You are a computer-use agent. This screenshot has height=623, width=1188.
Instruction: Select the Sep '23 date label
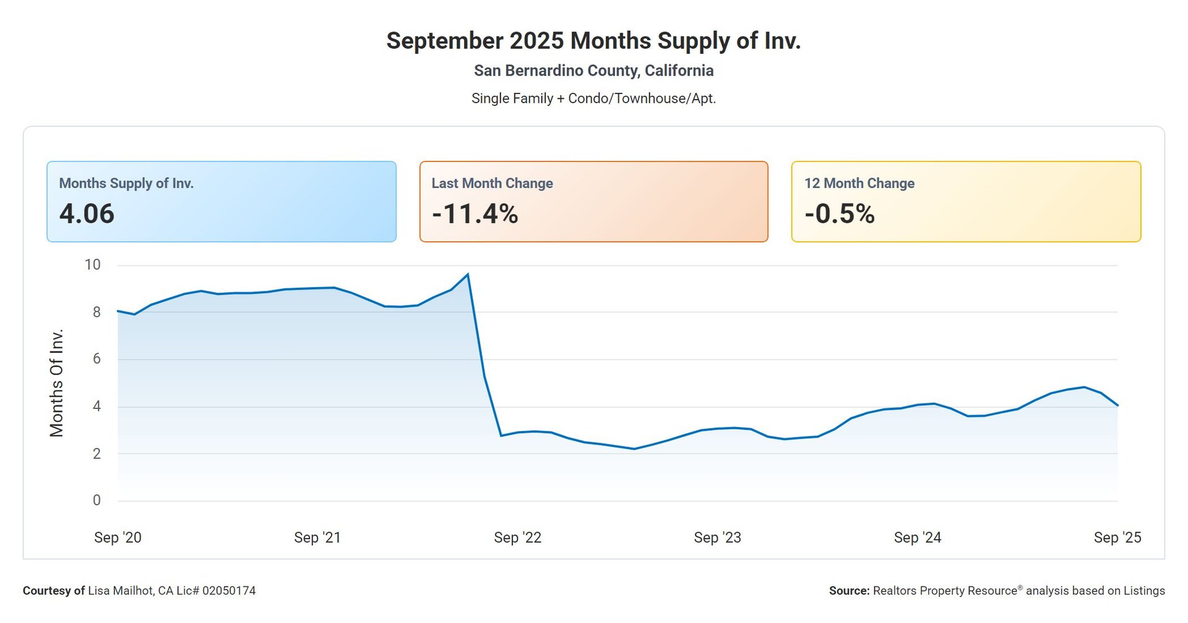point(717,538)
